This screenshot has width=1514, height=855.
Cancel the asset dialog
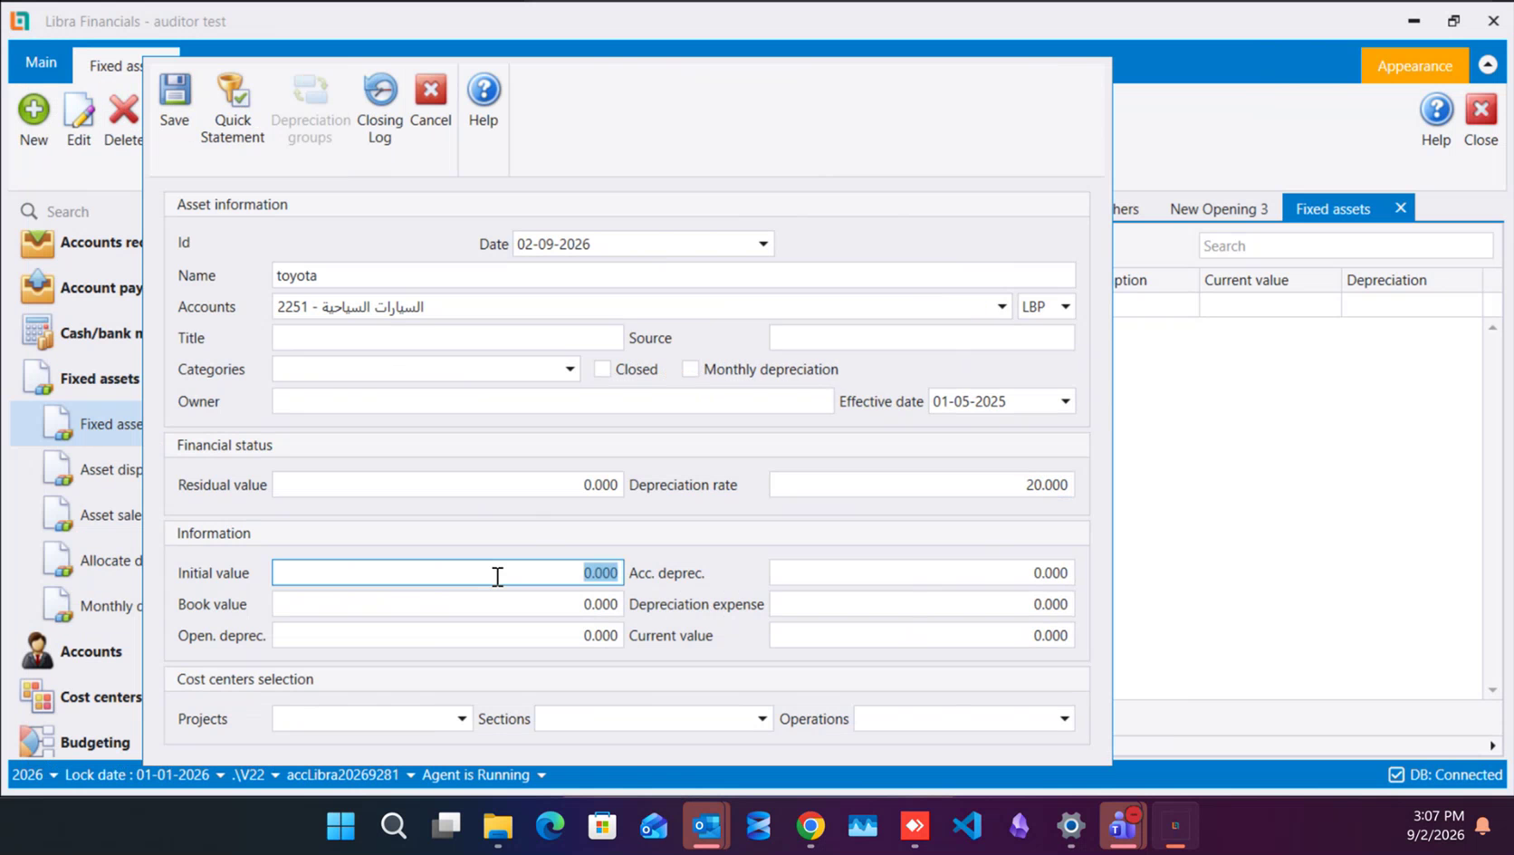click(430, 101)
